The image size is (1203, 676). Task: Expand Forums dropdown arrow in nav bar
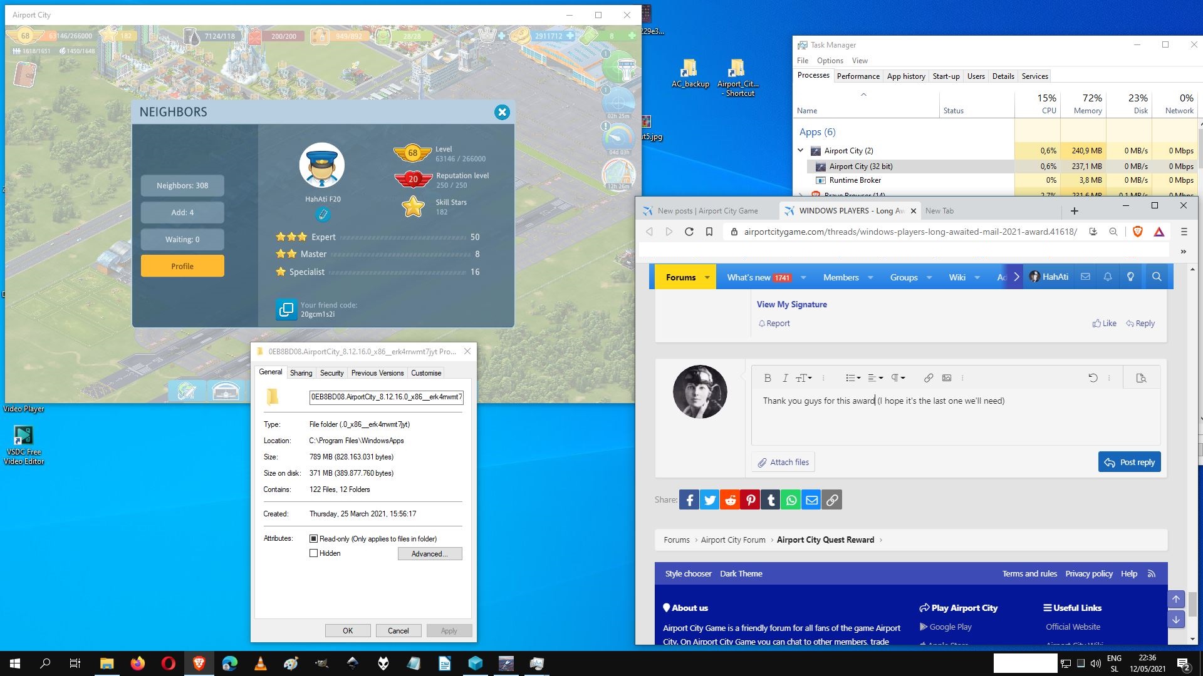pyautogui.click(x=707, y=277)
